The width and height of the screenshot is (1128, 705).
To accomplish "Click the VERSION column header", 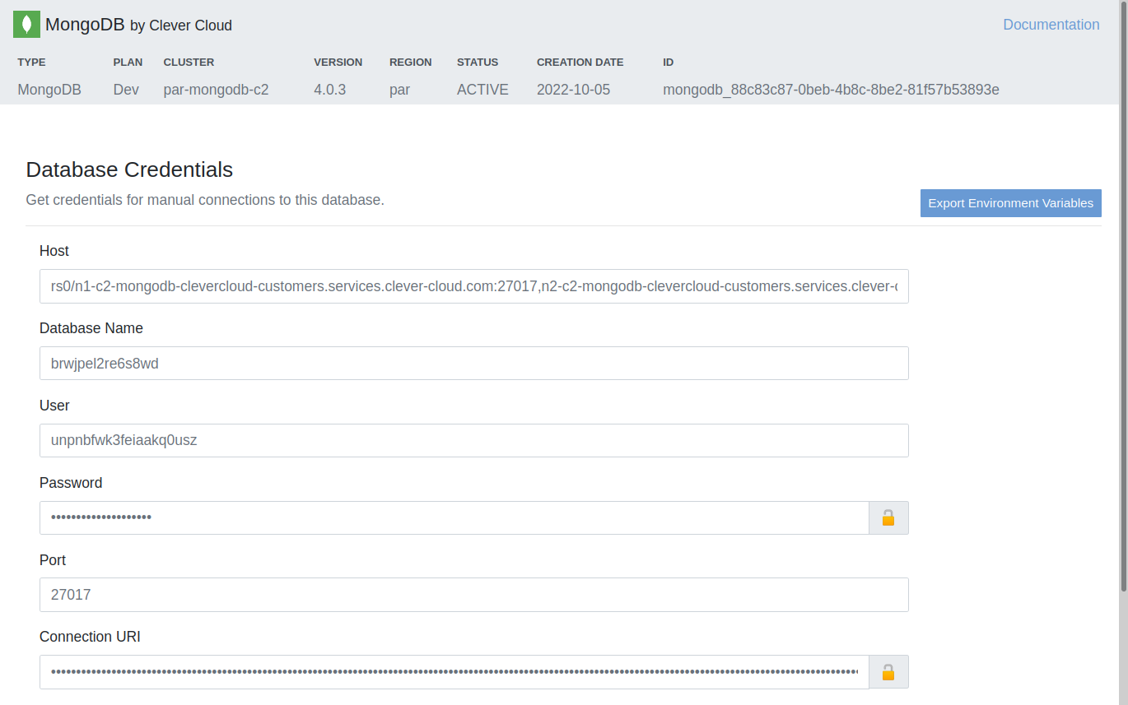I will 338,62.
